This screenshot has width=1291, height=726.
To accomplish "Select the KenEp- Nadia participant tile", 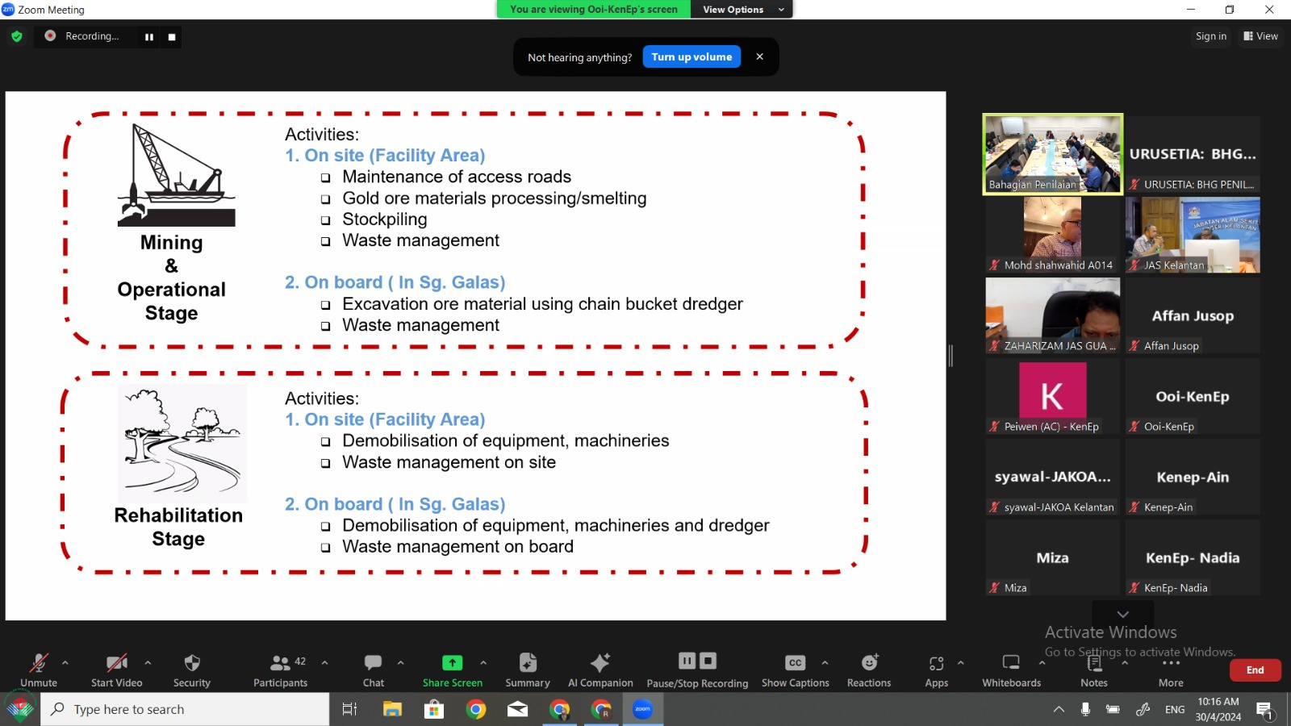I will coord(1193,557).
